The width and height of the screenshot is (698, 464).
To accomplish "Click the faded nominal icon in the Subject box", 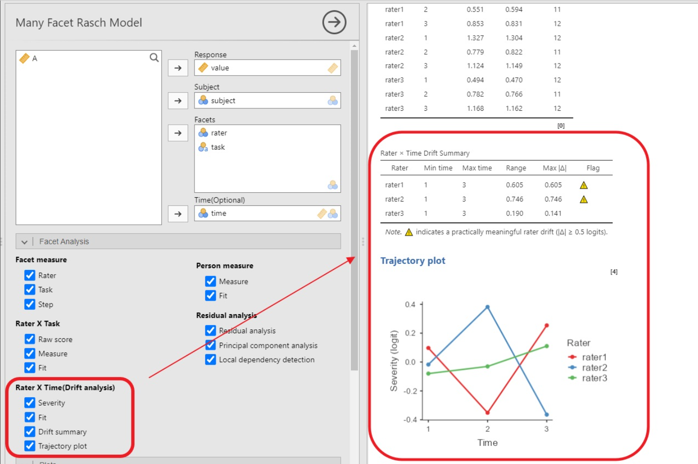I will [x=333, y=101].
